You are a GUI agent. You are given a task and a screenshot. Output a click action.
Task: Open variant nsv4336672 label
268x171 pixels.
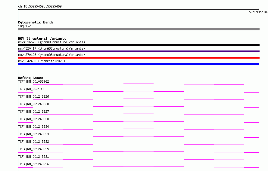coord(51,42)
